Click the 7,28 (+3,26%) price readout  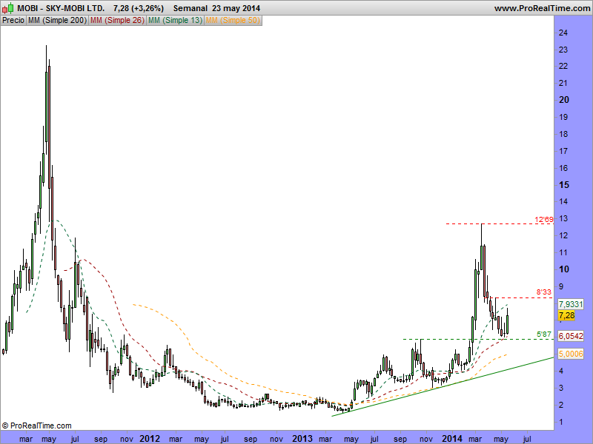click(139, 8)
